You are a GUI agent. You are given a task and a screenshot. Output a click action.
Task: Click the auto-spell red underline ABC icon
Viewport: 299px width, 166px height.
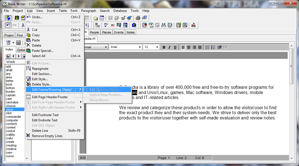(x=113, y=25)
